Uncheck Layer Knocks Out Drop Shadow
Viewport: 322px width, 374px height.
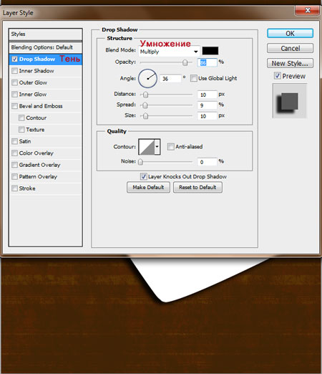[143, 176]
